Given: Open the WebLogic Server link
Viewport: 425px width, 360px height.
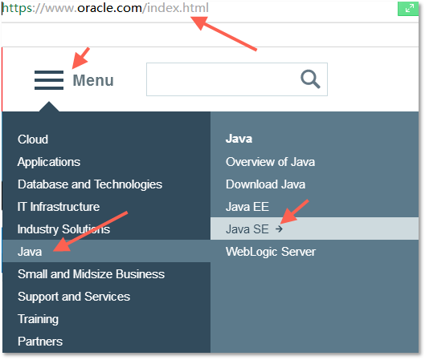Looking at the screenshot, I should (x=271, y=252).
